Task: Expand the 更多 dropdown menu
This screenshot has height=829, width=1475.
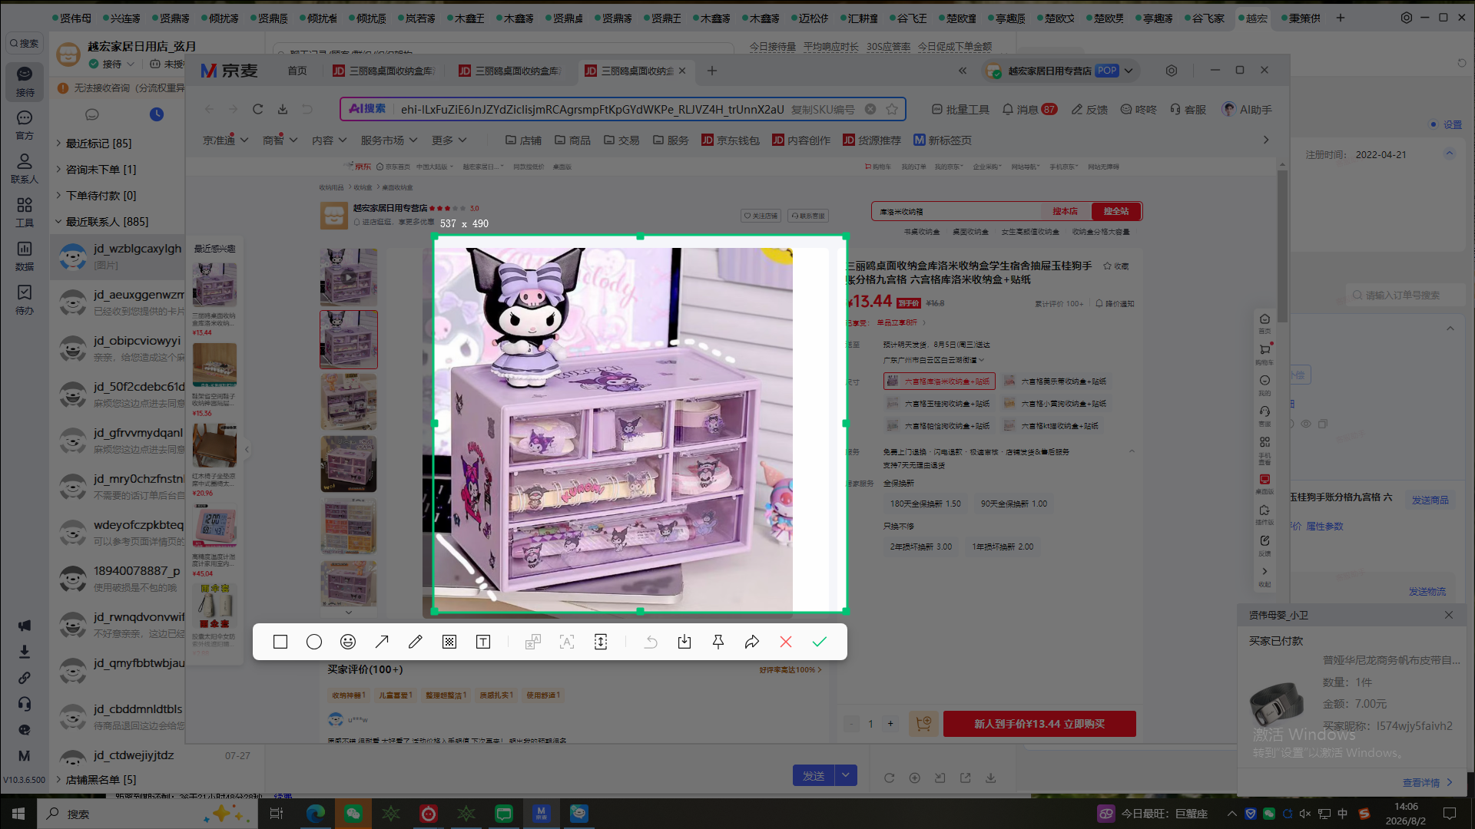Action: tap(449, 140)
